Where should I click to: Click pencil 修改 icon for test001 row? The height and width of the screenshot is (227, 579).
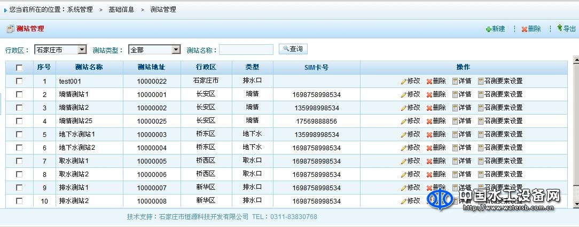click(404, 82)
